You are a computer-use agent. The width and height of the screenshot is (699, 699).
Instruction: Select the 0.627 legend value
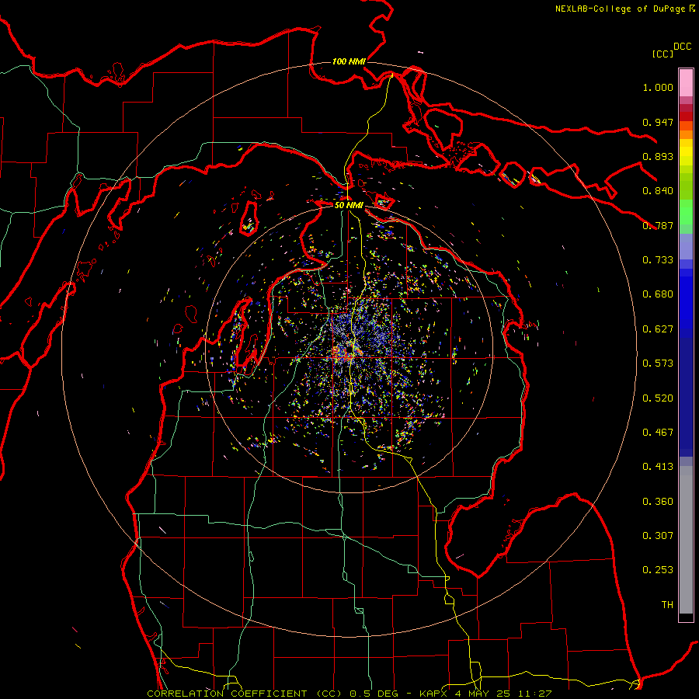(658, 329)
